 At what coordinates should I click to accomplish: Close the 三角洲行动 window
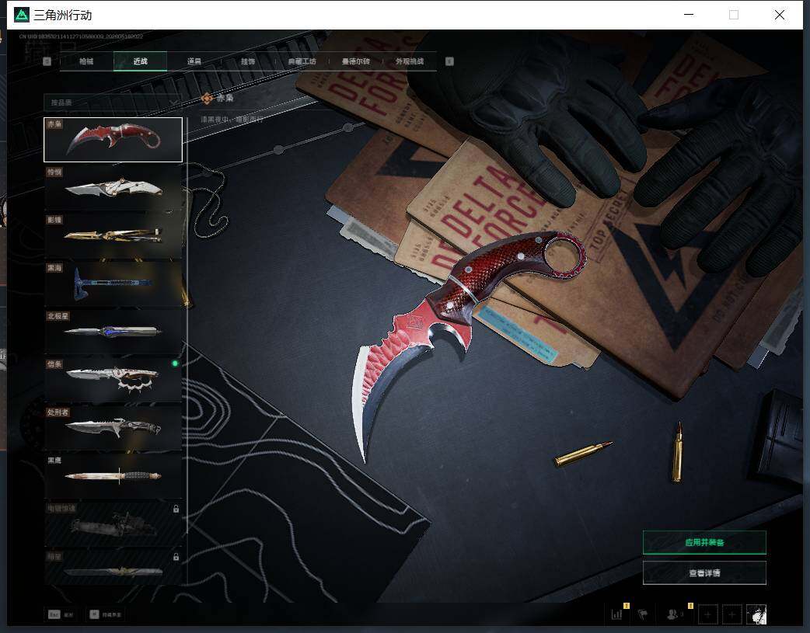[780, 15]
